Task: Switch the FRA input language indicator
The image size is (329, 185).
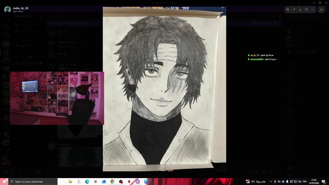Action: click(305, 182)
